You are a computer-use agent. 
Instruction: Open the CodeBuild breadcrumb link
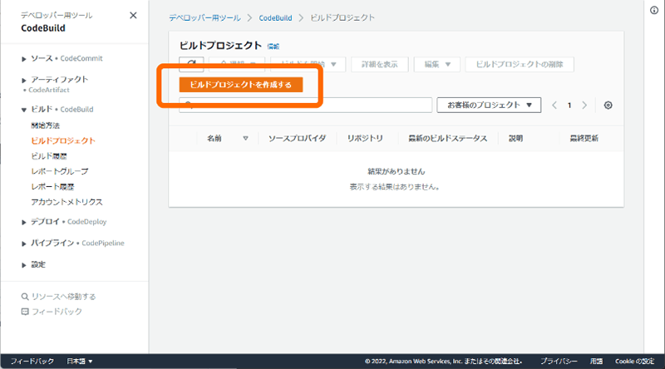(x=276, y=17)
